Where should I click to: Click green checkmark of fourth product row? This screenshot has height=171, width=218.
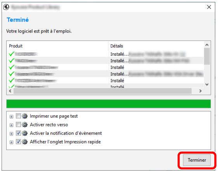point(12,74)
